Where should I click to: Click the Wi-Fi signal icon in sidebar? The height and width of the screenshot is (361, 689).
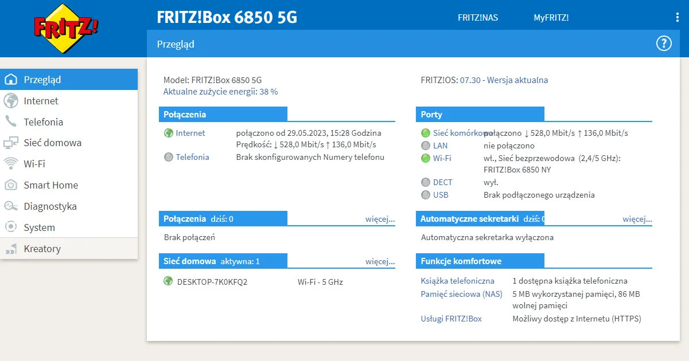(x=11, y=163)
